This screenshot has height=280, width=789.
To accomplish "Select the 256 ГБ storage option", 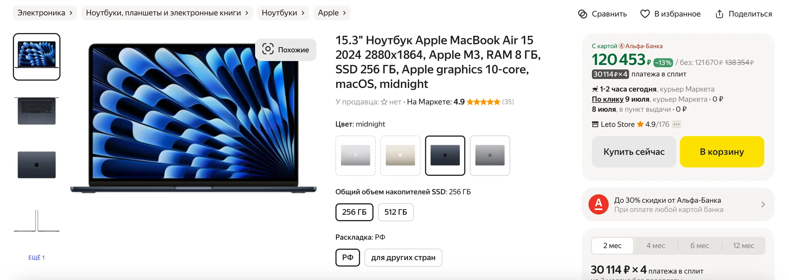I will coord(354,212).
